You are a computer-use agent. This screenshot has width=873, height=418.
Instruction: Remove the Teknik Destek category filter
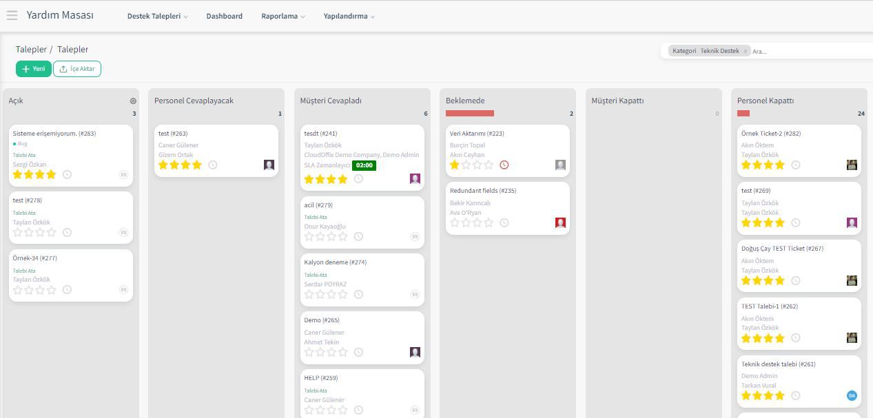coord(746,51)
